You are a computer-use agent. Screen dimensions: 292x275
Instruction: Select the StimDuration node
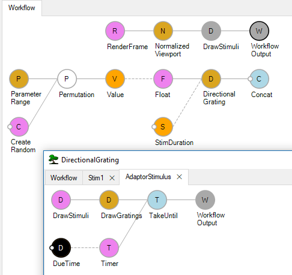pos(163,127)
